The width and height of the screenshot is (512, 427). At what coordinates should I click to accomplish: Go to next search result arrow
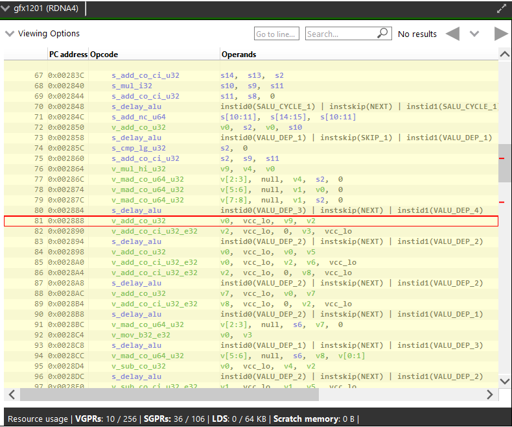point(500,34)
